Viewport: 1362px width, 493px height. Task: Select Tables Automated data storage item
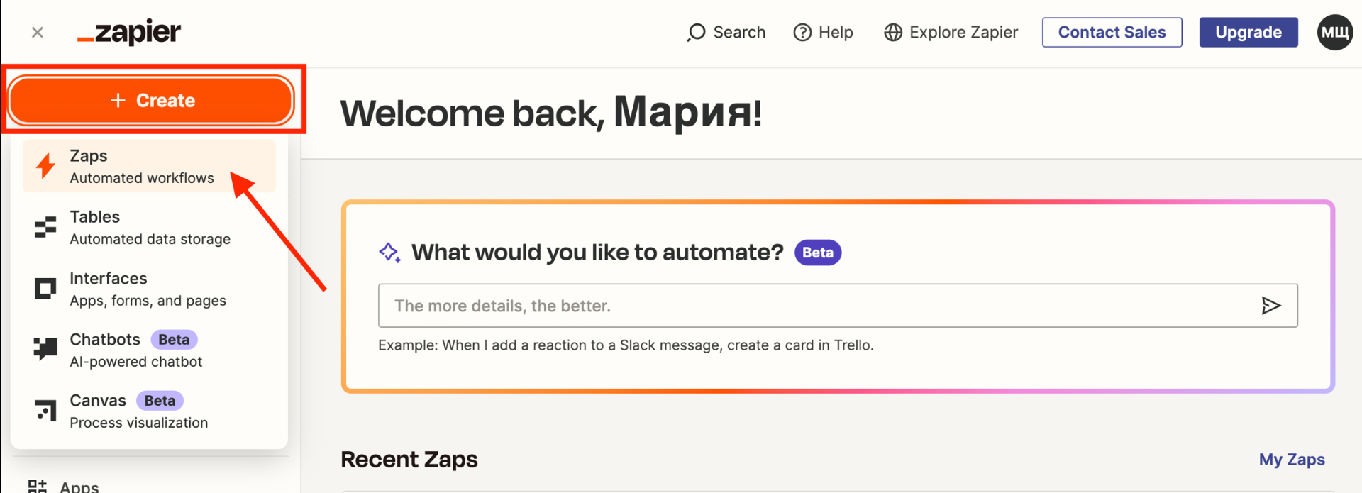[x=150, y=228]
